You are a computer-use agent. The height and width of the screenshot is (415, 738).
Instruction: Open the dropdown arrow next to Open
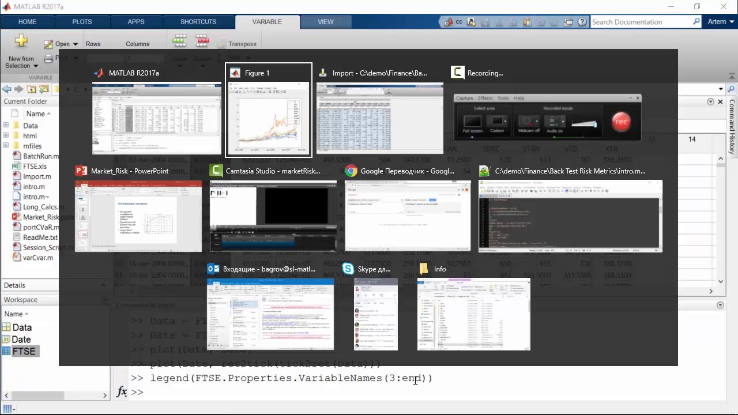coord(75,44)
